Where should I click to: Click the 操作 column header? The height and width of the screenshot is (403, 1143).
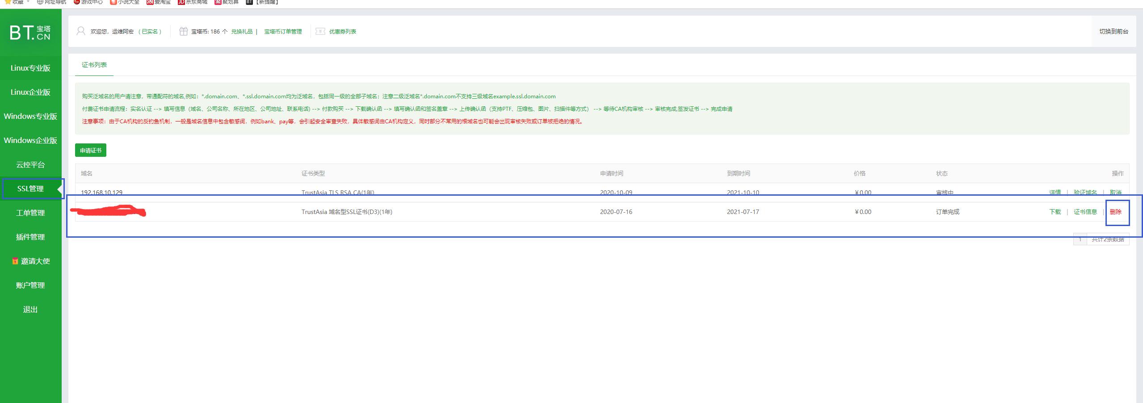[1118, 173]
